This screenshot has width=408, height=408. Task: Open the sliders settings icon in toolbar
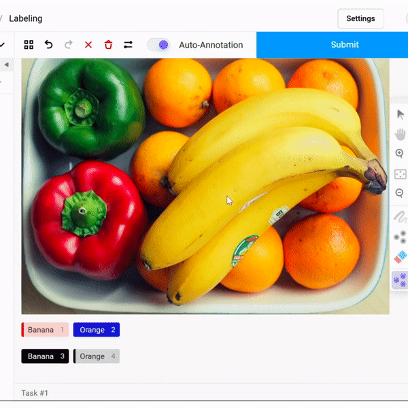pos(128,45)
